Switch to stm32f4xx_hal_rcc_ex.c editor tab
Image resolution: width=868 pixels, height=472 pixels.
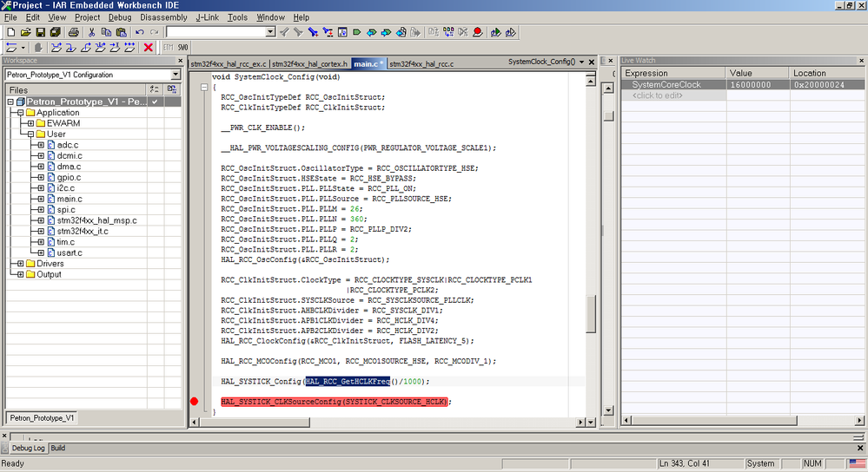(x=229, y=64)
